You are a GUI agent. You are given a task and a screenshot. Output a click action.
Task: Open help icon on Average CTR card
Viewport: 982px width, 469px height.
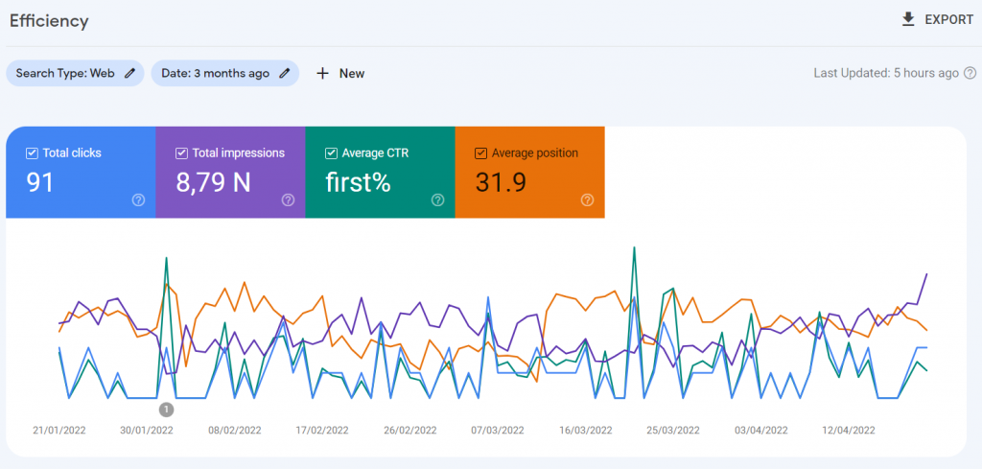click(437, 199)
